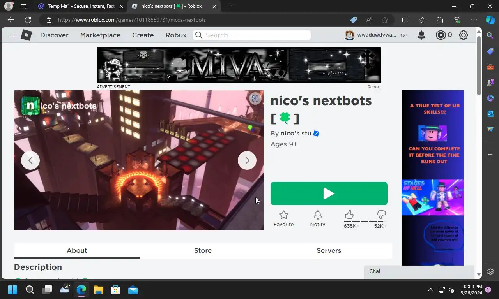Add this page to browser favorites
This screenshot has height=299, width=499.
[x=385, y=20]
